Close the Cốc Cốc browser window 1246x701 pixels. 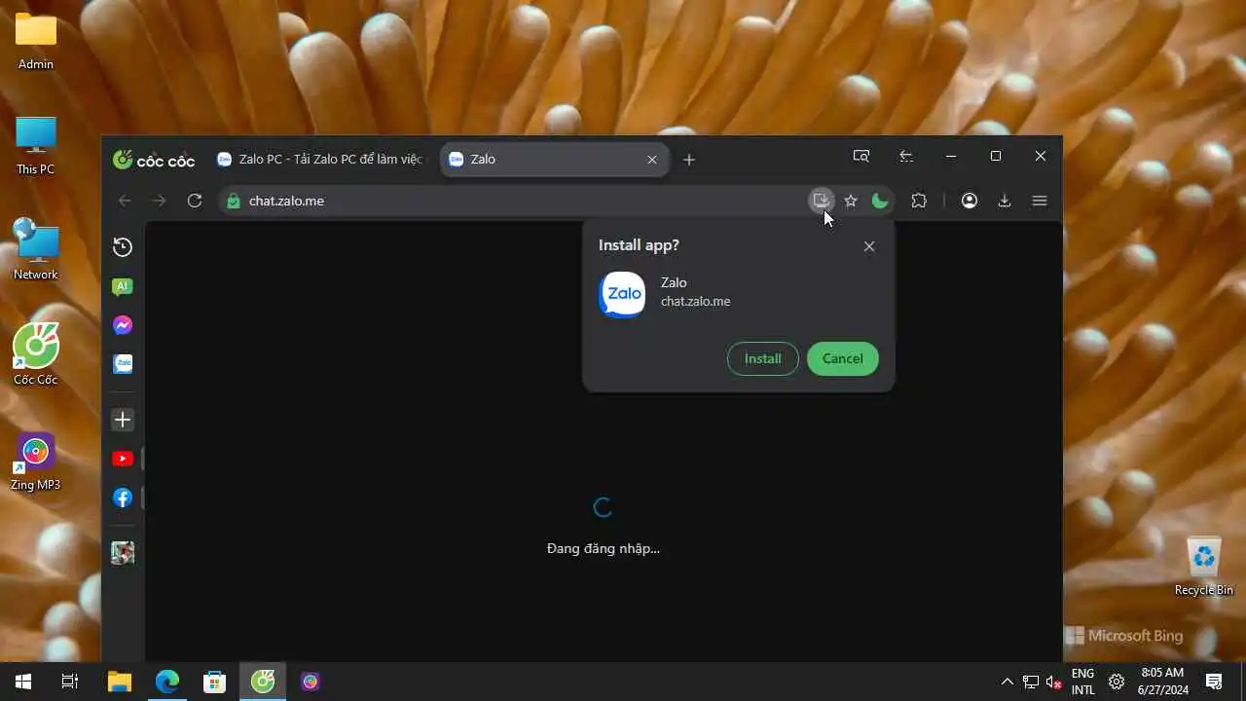pyautogui.click(x=1041, y=156)
